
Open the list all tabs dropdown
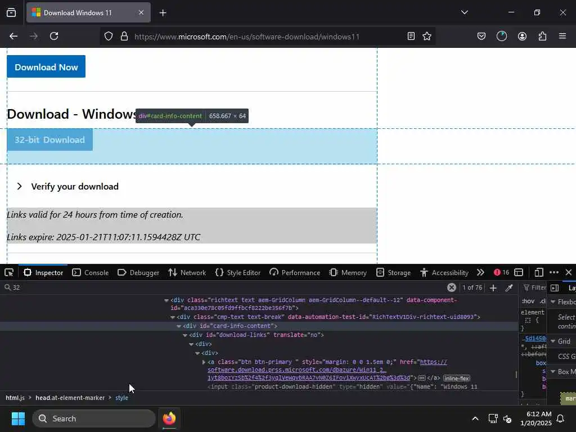pos(464,12)
